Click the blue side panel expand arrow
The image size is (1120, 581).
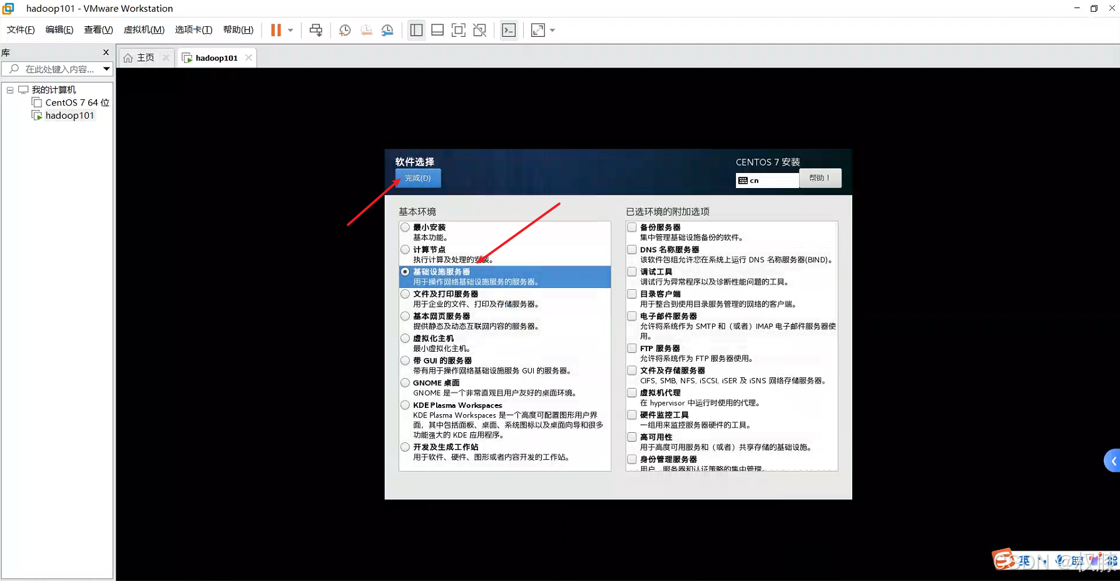point(1112,461)
